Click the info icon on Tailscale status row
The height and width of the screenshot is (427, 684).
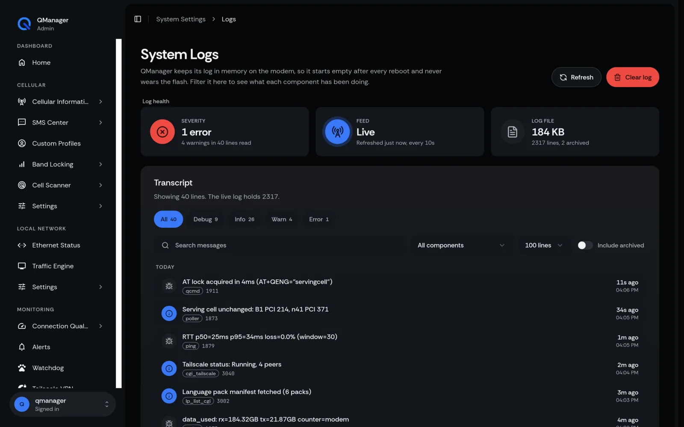tap(169, 369)
